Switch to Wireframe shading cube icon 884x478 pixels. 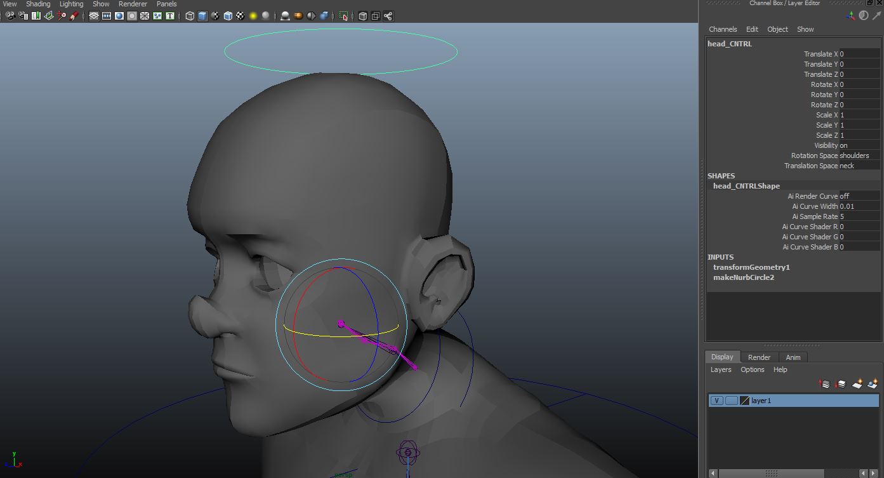[x=190, y=16]
